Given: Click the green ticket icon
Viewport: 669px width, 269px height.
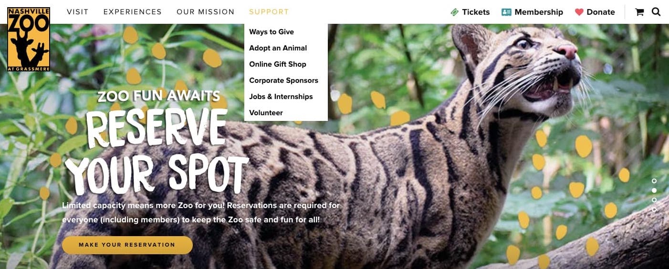Looking at the screenshot, I should (455, 12).
